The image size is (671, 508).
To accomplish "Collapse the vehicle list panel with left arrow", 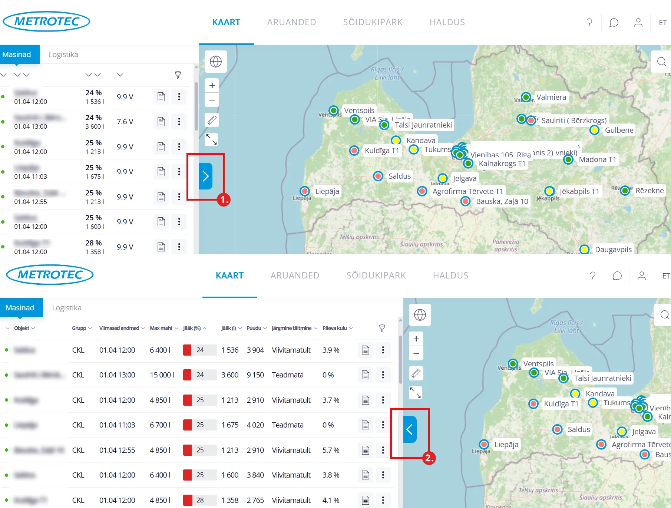I will [410, 429].
